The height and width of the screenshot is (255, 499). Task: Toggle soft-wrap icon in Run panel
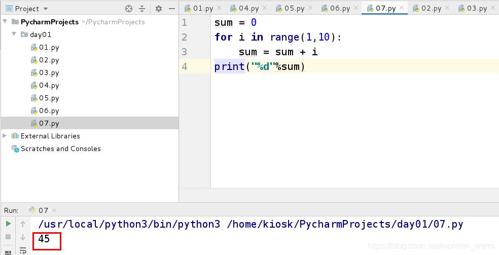point(23,250)
